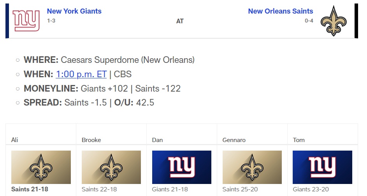Click the Giants 23-20 prediction text
Image resolution: width=367 pixels, height=196 pixels.
[x=311, y=189]
